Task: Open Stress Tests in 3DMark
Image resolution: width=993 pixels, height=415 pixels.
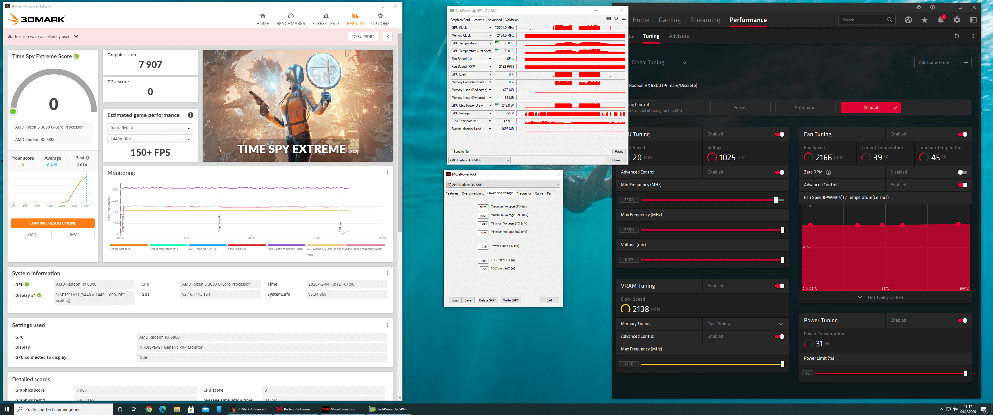Action: coord(326,19)
